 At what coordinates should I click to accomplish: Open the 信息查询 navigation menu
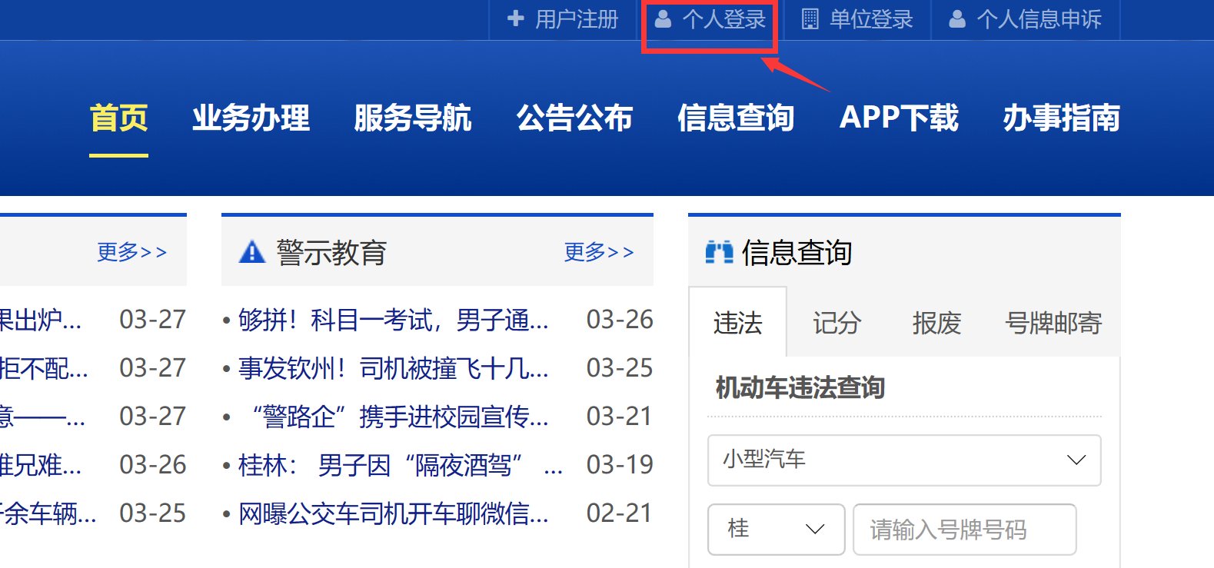(x=736, y=118)
